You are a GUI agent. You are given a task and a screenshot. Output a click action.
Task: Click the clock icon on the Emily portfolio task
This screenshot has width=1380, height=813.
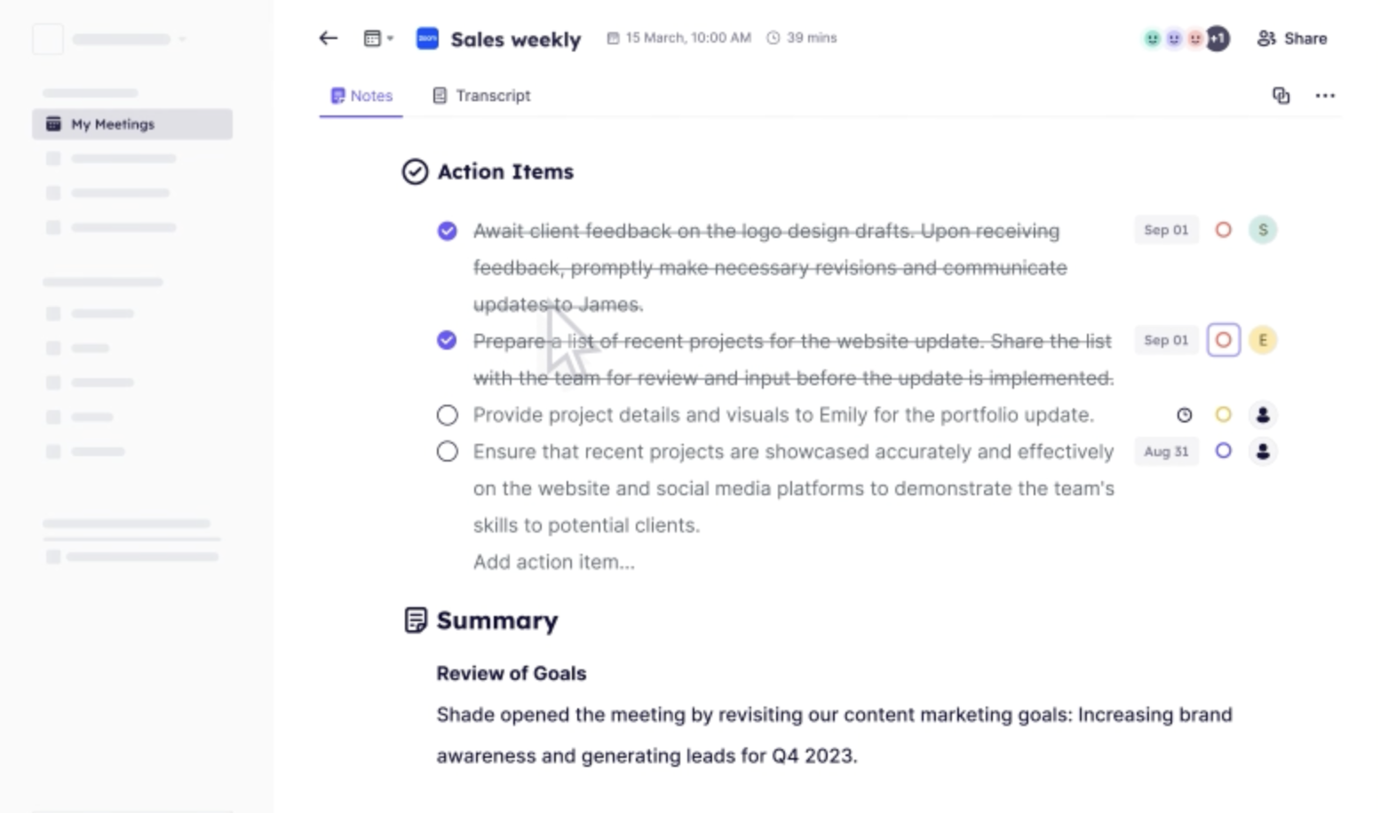coord(1186,414)
